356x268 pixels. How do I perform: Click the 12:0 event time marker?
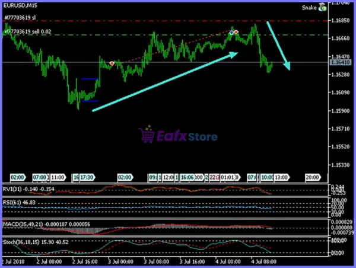[169, 177]
